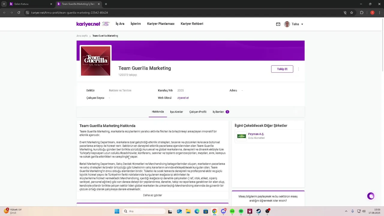384x216 pixels.
Task: Open the Yüksek UV weather widget
Action: coord(13,211)
